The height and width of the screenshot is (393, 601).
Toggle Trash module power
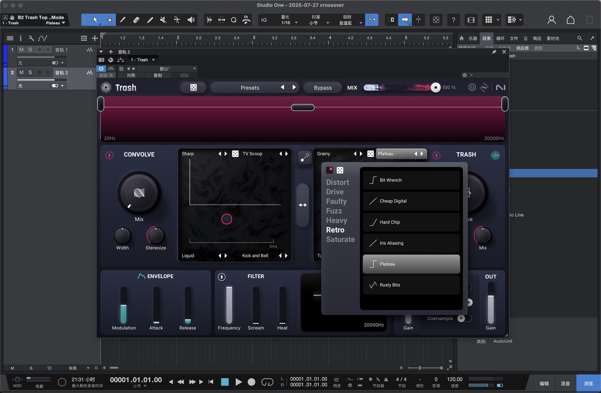pyautogui.click(x=436, y=155)
